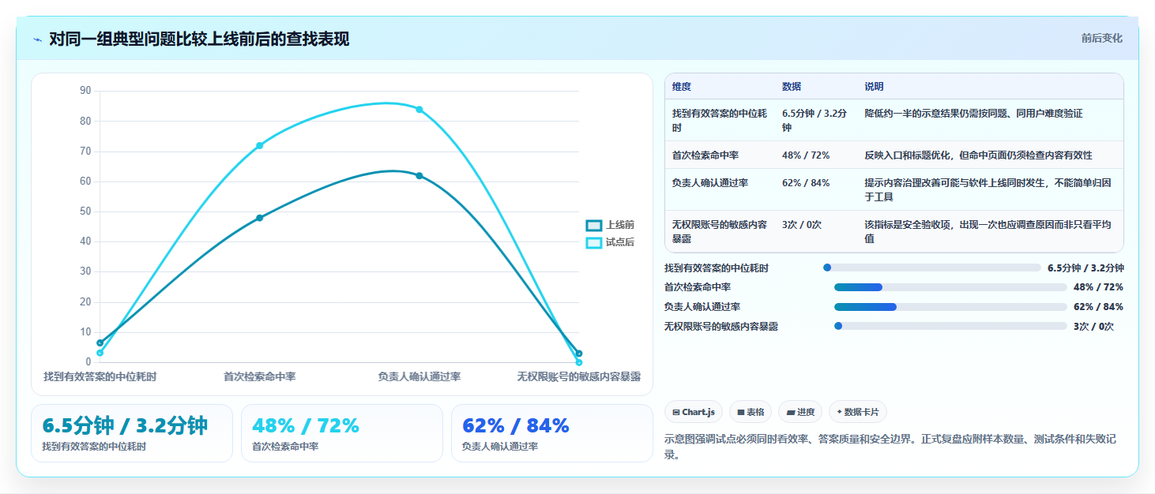
Task: Select table row label 负责人确认通过率
Action: tap(710, 183)
